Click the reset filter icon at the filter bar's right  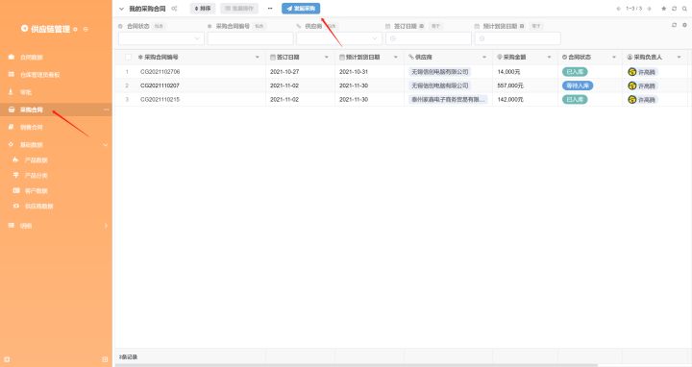tap(674, 25)
